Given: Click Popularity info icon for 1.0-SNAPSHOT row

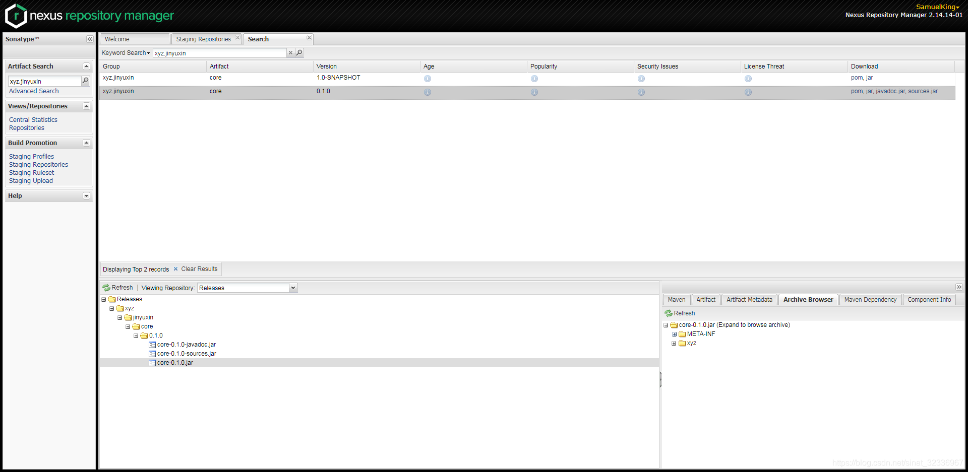Looking at the screenshot, I should [x=534, y=79].
